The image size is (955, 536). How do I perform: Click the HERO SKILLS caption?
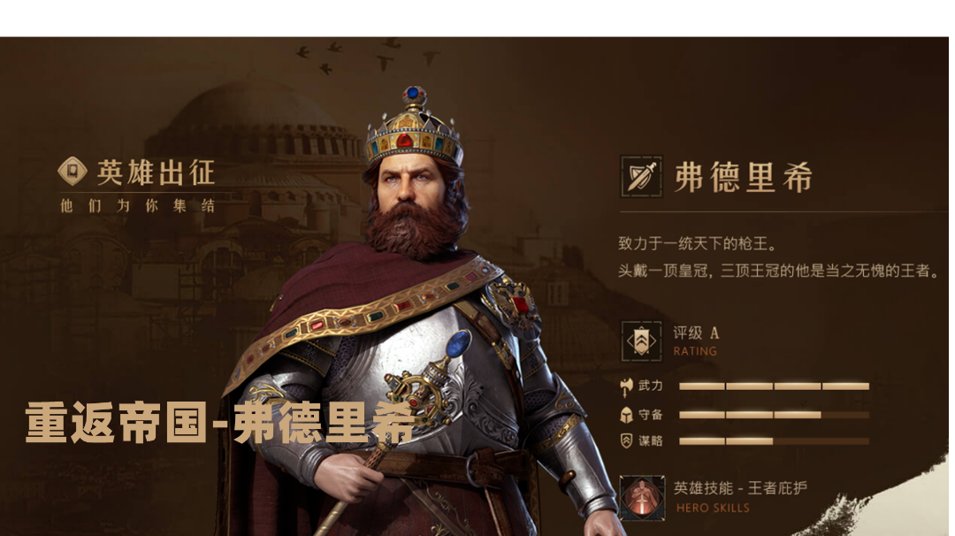(713, 508)
